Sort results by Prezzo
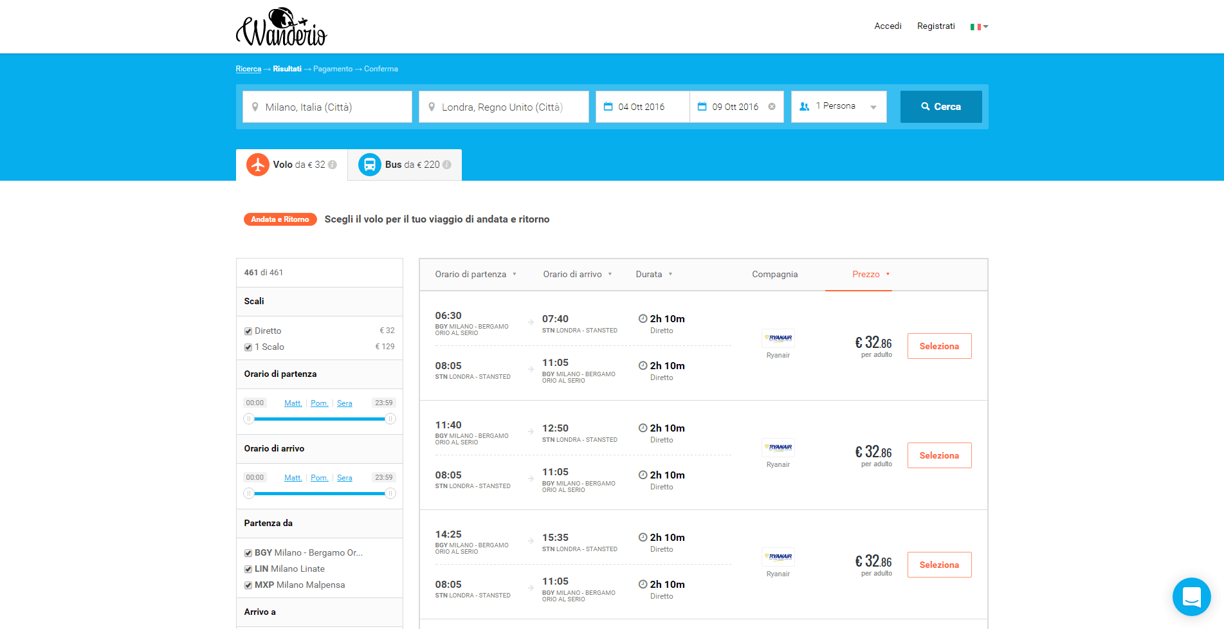Image resolution: width=1224 pixels, height=629 pixels. [x=871, y=274]
